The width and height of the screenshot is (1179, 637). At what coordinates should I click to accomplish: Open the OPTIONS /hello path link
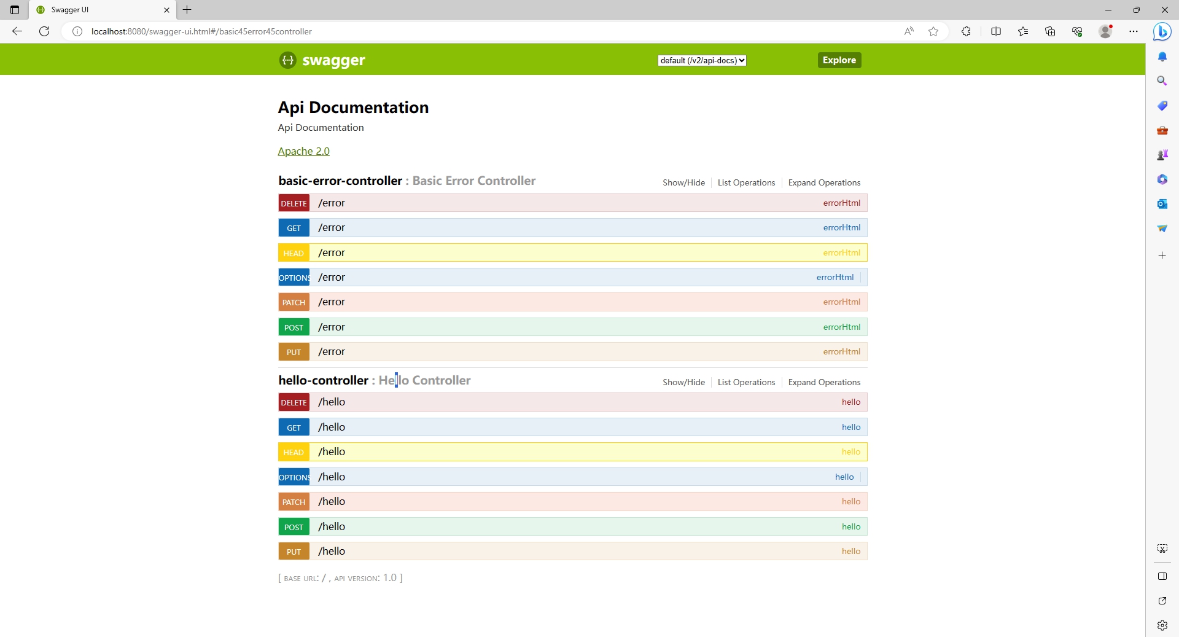[x=332, y=477]
